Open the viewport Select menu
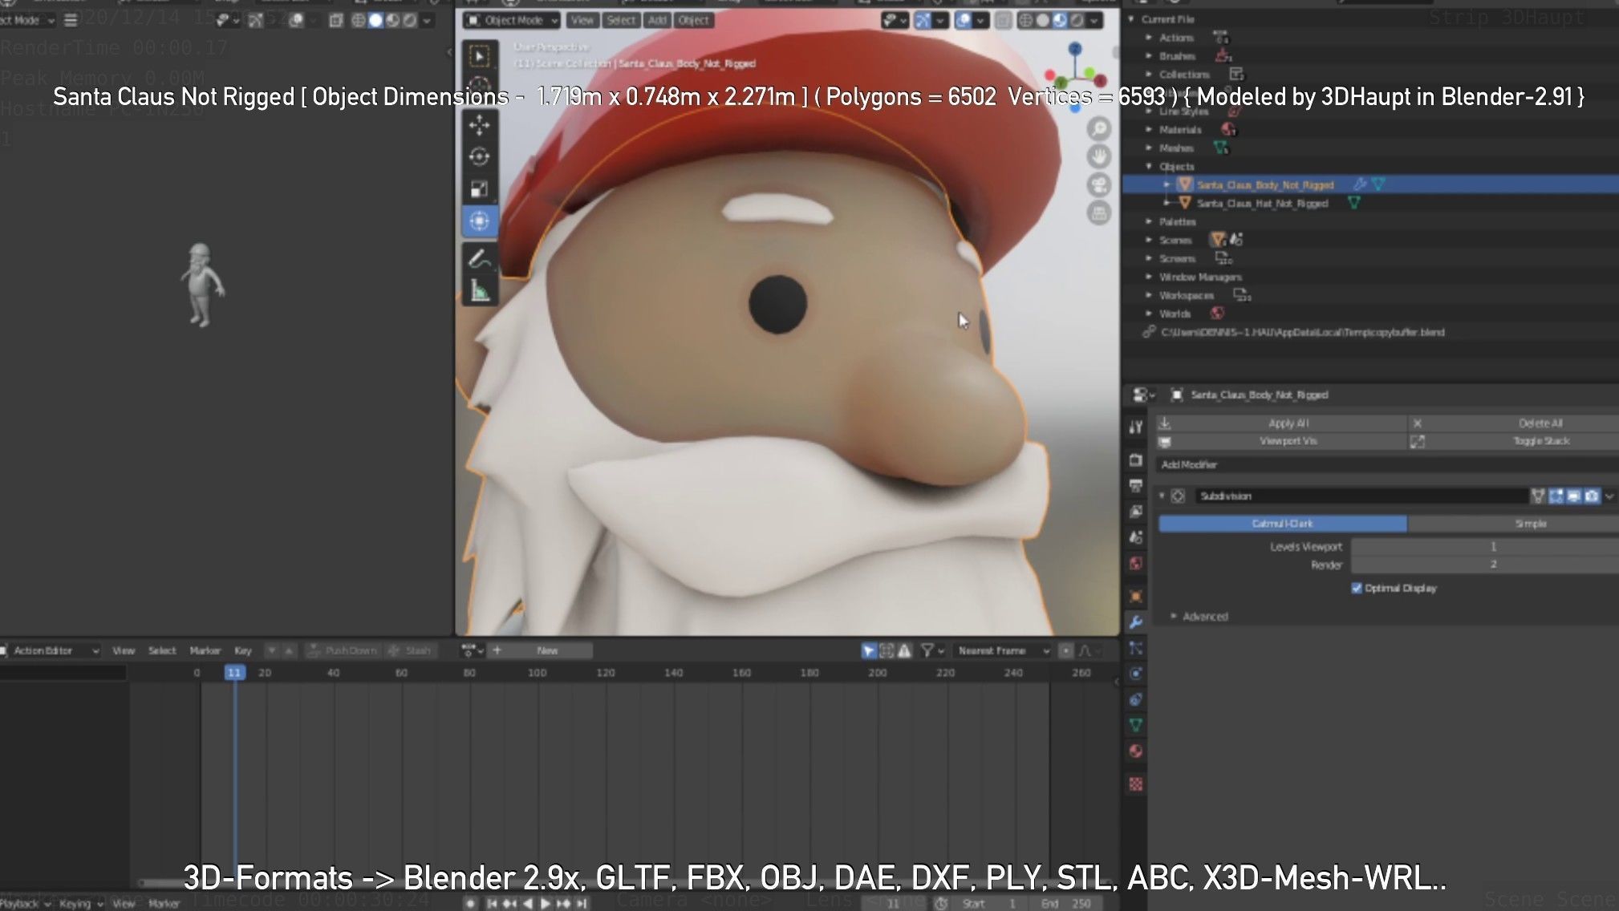The height and width of the screenshot is (911, 1619). (x=621, y=20)
